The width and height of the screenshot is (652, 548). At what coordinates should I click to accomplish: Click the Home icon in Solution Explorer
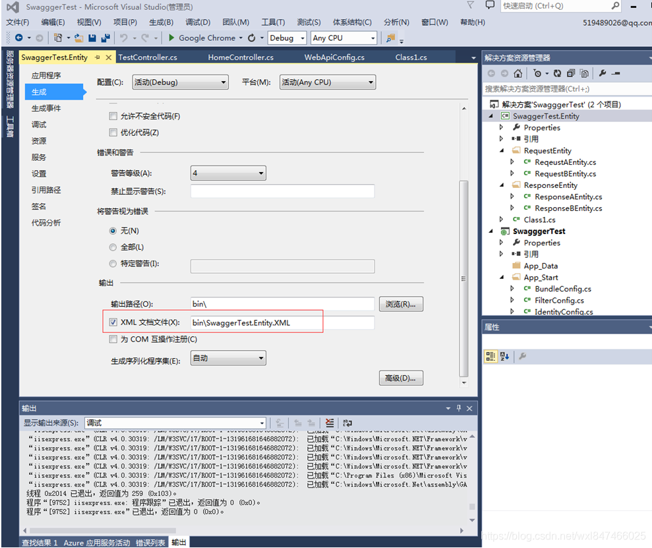point(518,73)
